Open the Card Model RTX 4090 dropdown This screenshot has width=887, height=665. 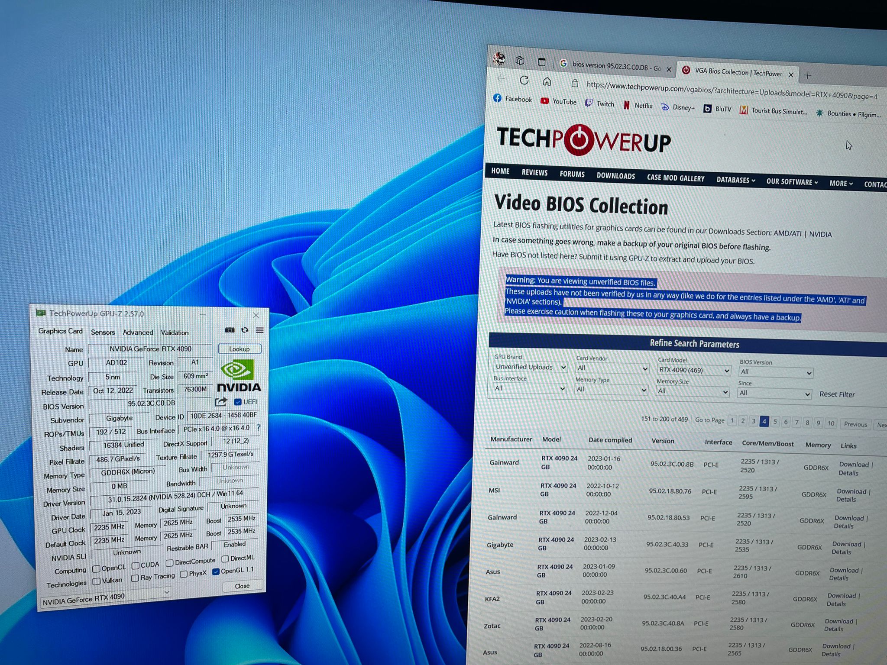pyautogui.click(x=694, y=371)
